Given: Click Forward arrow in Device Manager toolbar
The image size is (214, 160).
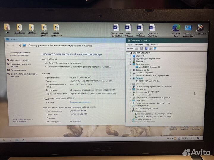Looking at the screenshot, I should point(132,49).
